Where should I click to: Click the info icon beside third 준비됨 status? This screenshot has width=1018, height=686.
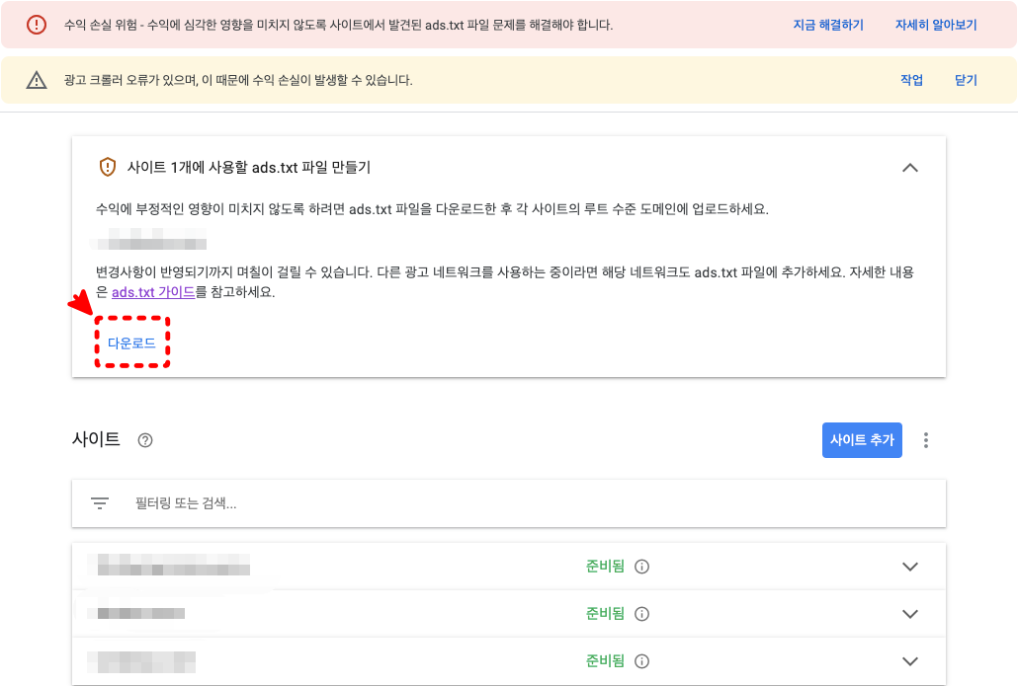click(x=641, y=661)
